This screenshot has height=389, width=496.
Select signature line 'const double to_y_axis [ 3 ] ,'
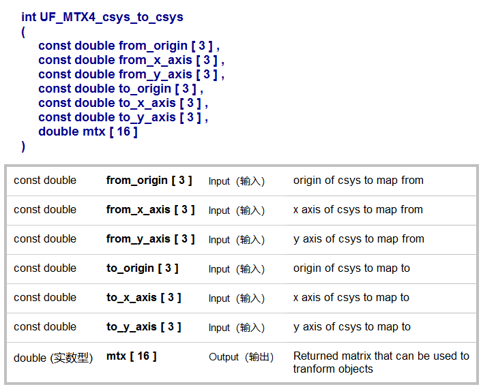coord(123,117)
